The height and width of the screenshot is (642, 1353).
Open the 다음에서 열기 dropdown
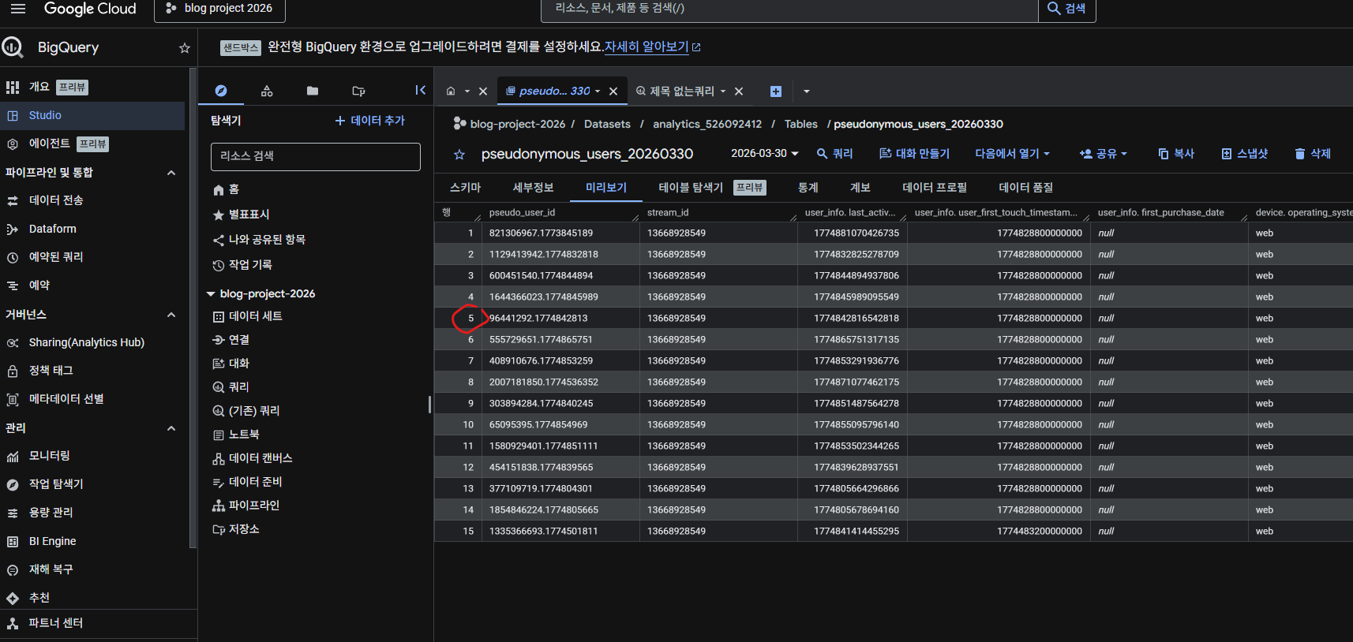point(1012,154)
